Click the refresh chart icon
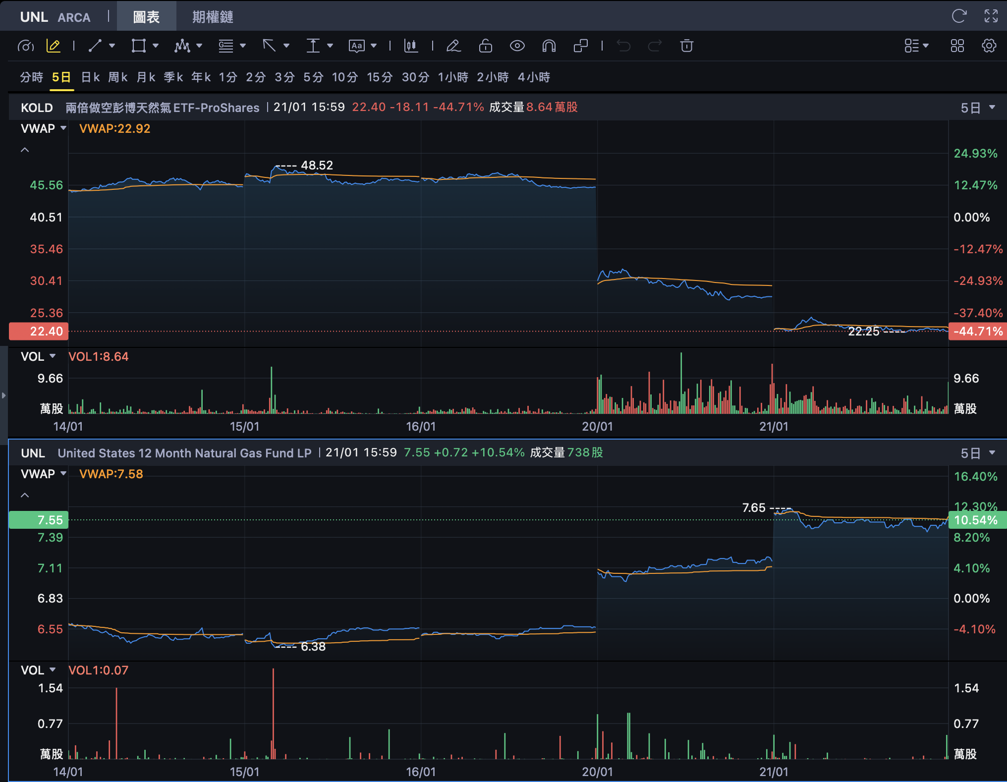1007x782 pixels. (x=959, y=16)
